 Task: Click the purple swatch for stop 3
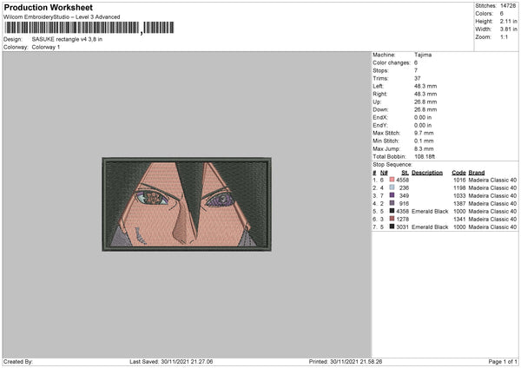pyautogui.click(x=392, y=195)
